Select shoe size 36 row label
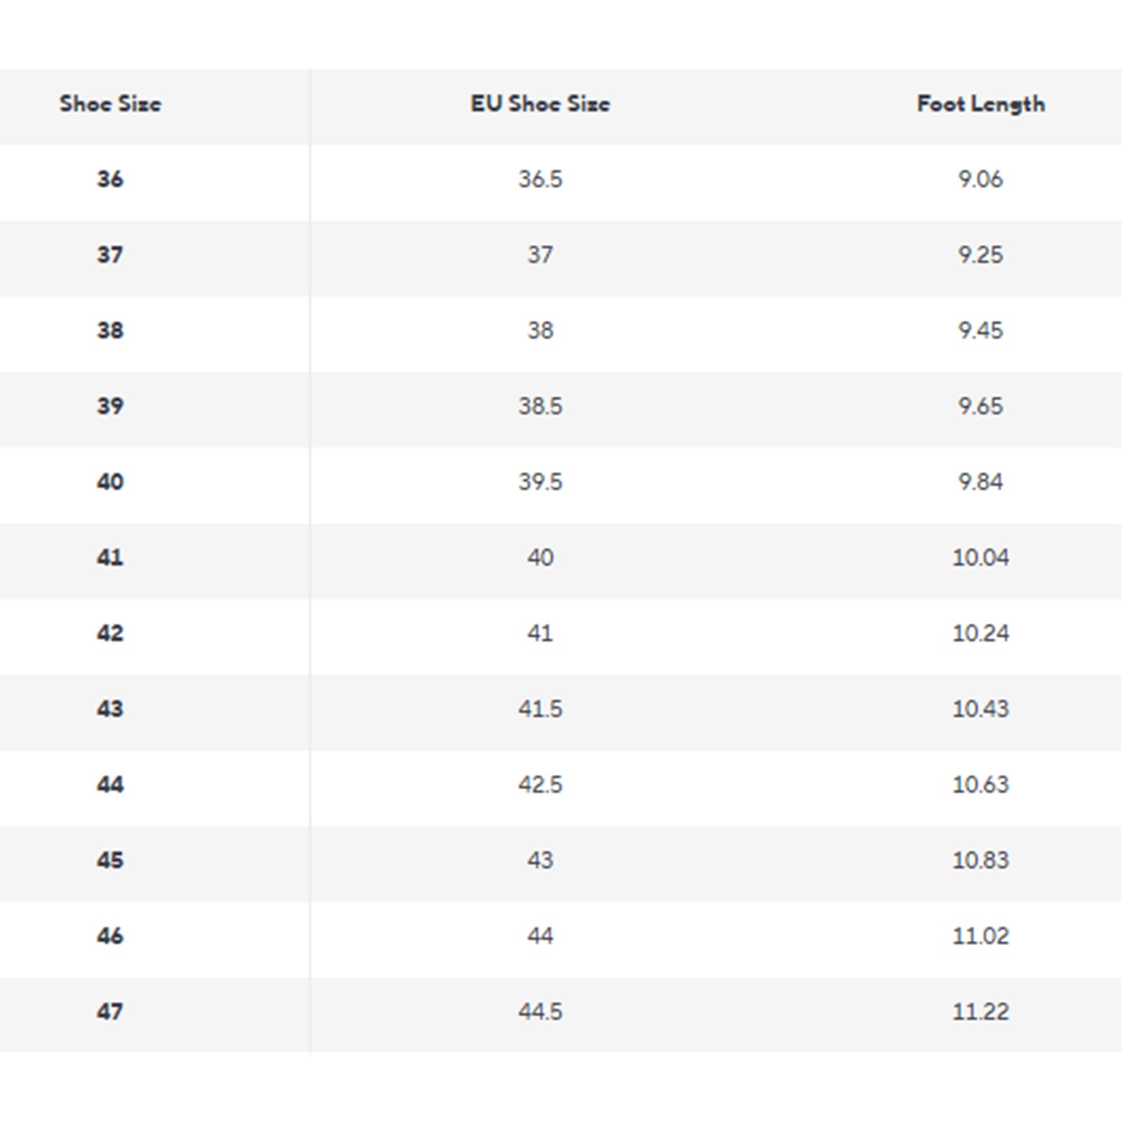Image resolution: width=1122 pixels, height=1122 pixels. 110,179
